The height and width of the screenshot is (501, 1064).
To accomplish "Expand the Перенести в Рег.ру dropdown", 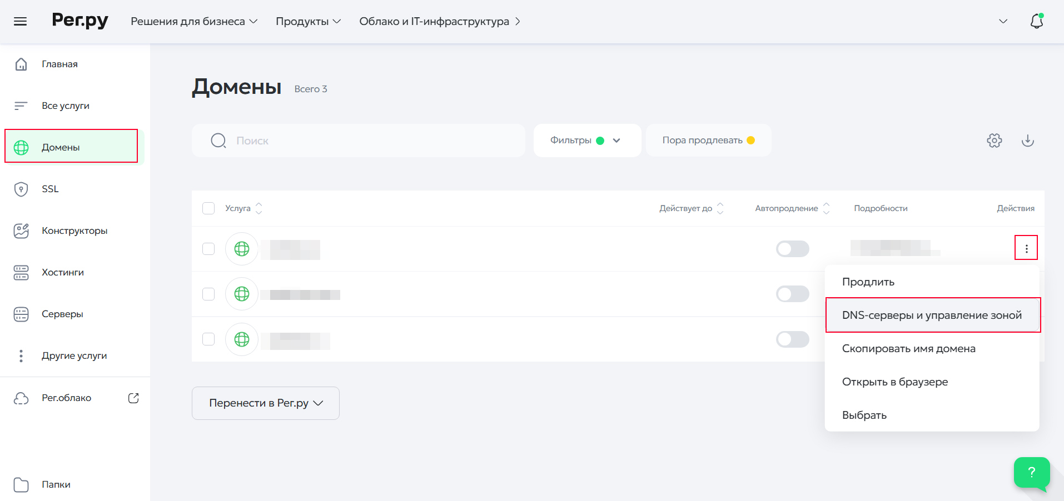I will click(265, 403).
